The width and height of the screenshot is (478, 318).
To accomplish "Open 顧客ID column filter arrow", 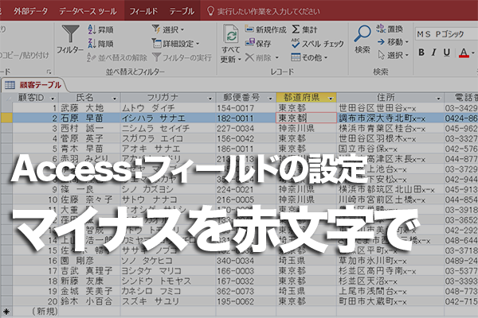I will point(53,99).
